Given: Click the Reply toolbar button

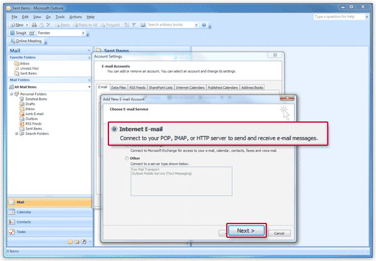Looking at the screenshot, I should [x=62, y=25].
